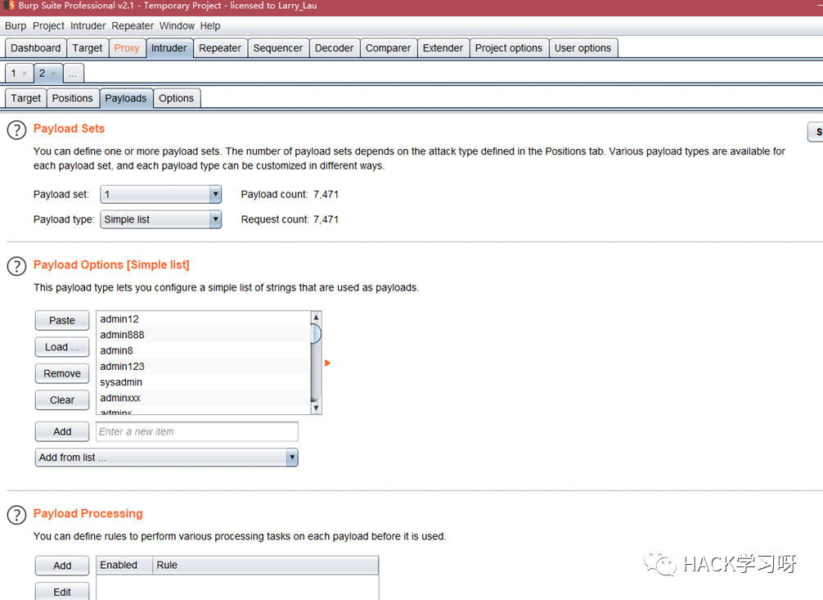This screenshot has width=823, height=600.
Task: Click the Clear button
Action: point(62,400)
